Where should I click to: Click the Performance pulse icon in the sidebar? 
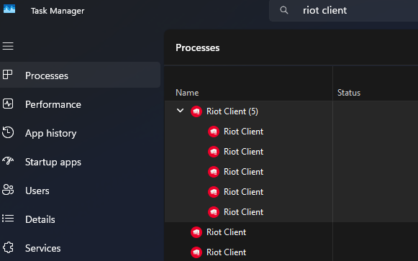point(8,104)
